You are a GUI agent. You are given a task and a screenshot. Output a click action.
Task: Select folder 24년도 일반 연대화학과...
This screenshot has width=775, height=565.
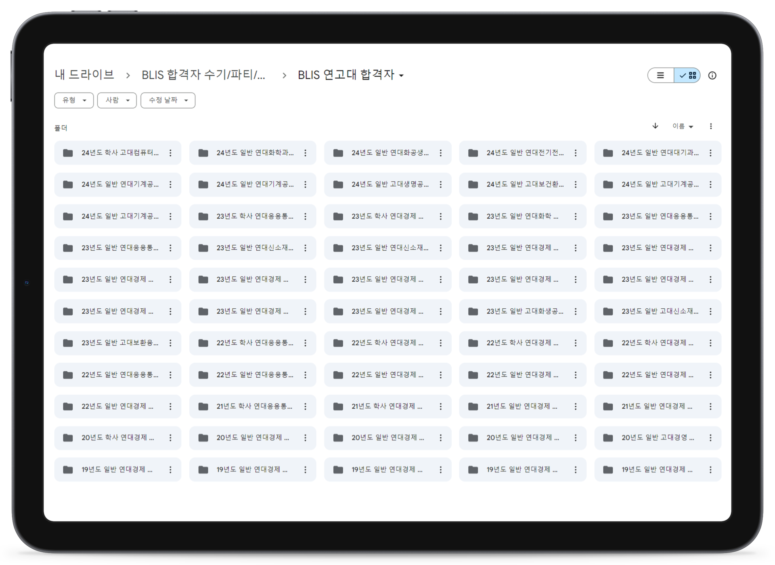click(253, 153)
